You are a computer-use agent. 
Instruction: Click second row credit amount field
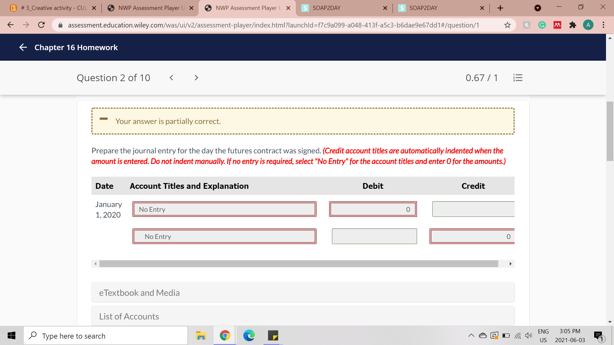pyautogui.click(x=472, y=236)
